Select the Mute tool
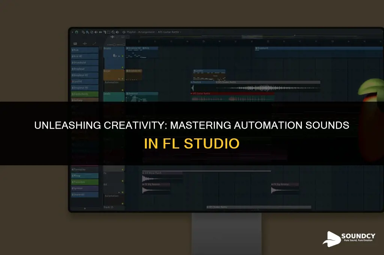Viewport: 384px width, 255px height. point(96,32)
